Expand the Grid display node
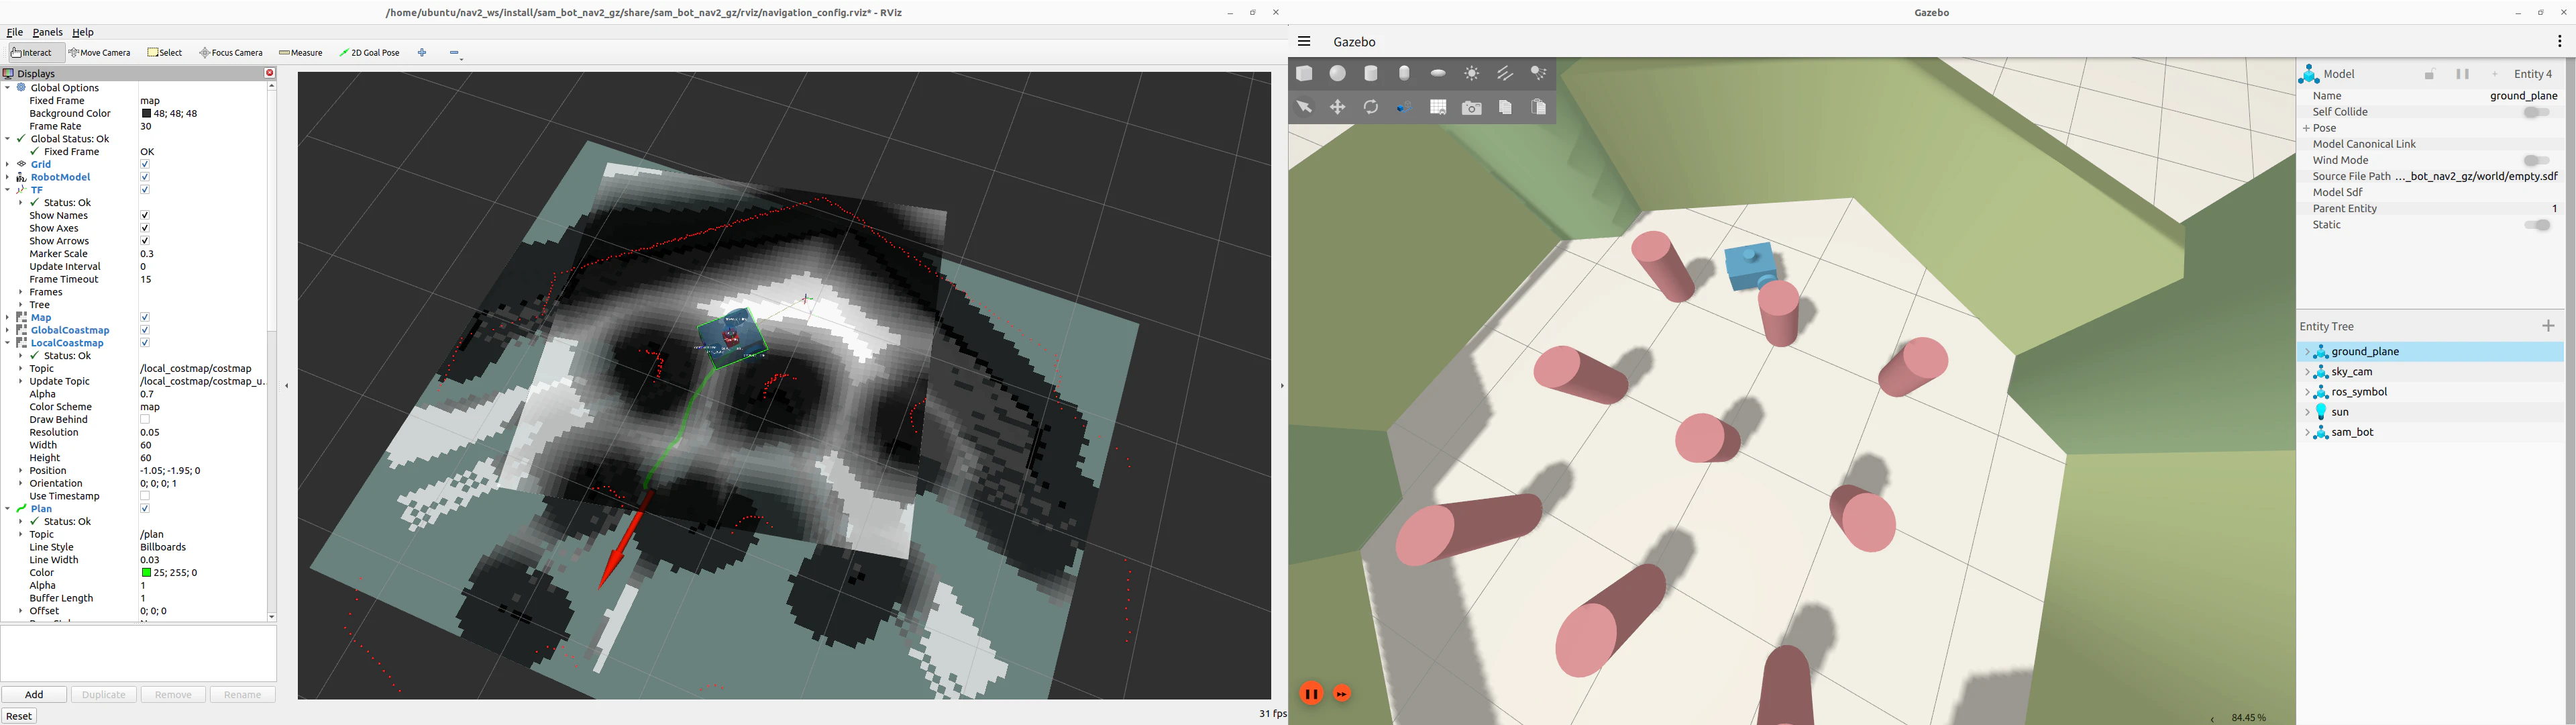 (8, 164)
